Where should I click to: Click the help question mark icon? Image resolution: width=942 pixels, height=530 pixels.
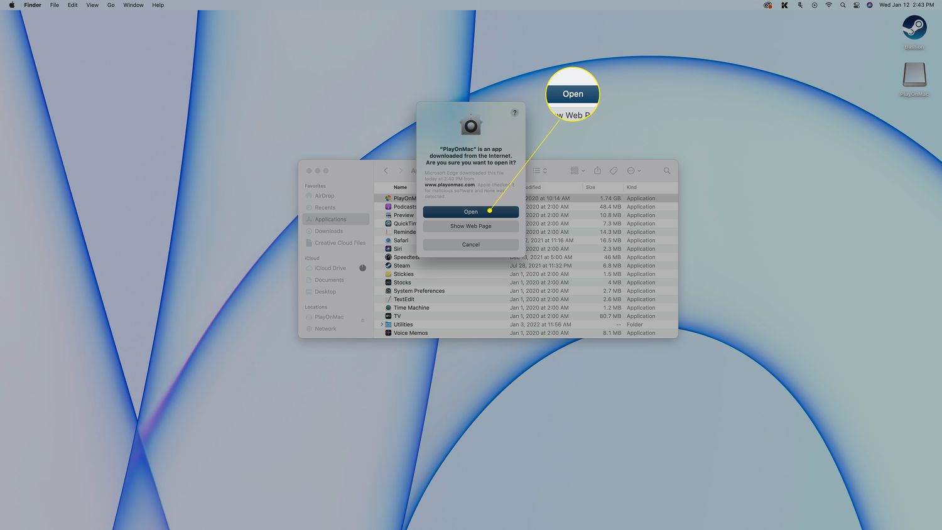[x=514, y=113]
